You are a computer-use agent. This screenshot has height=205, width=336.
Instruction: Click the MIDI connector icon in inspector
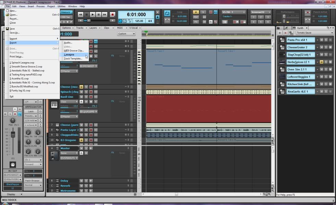coord(13,164)
